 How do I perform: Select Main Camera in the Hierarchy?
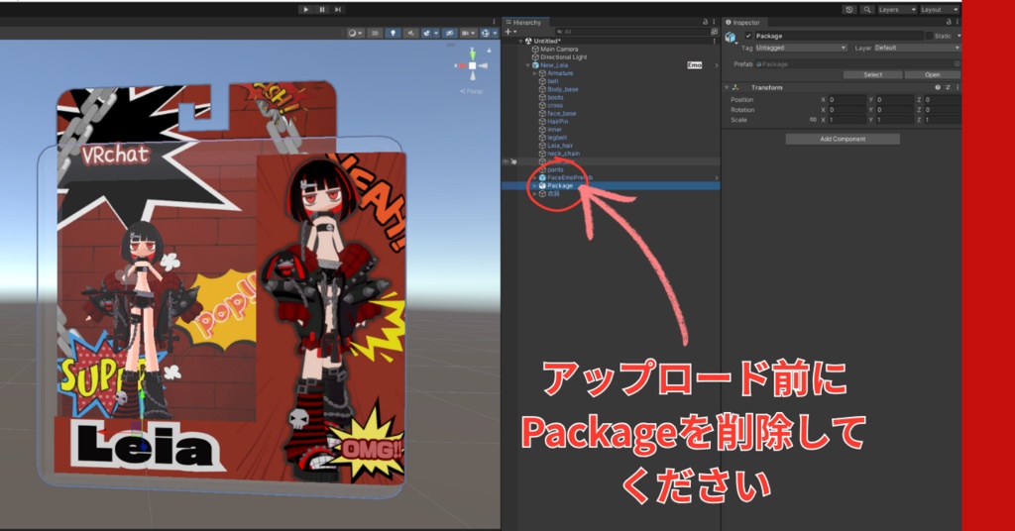[x=559, y=50]
